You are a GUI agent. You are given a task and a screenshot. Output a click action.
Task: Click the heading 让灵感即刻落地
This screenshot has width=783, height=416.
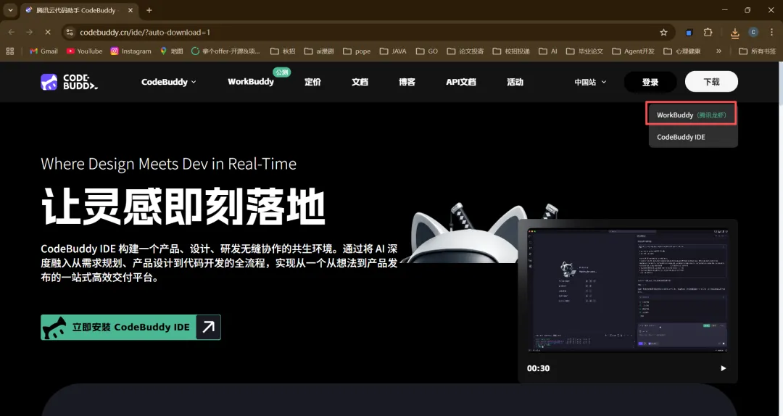183,207
